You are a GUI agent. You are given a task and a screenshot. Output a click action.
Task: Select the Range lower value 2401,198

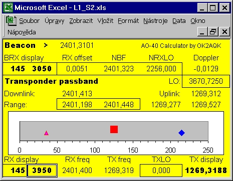[x=77, y=105]
